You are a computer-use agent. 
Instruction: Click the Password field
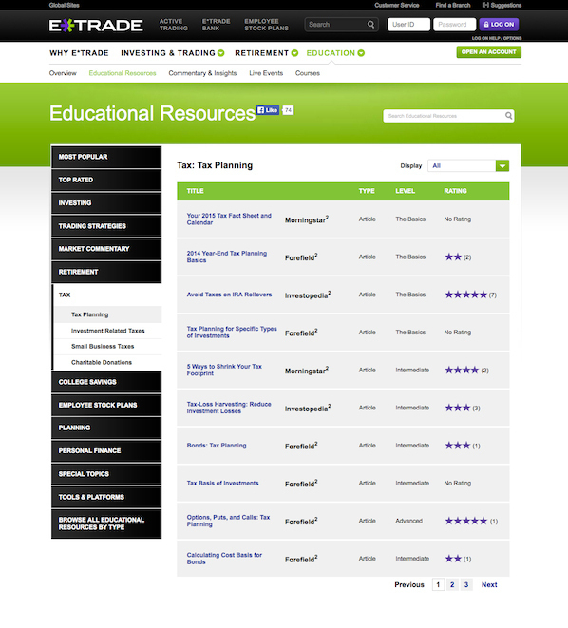(x=455, y=25)
